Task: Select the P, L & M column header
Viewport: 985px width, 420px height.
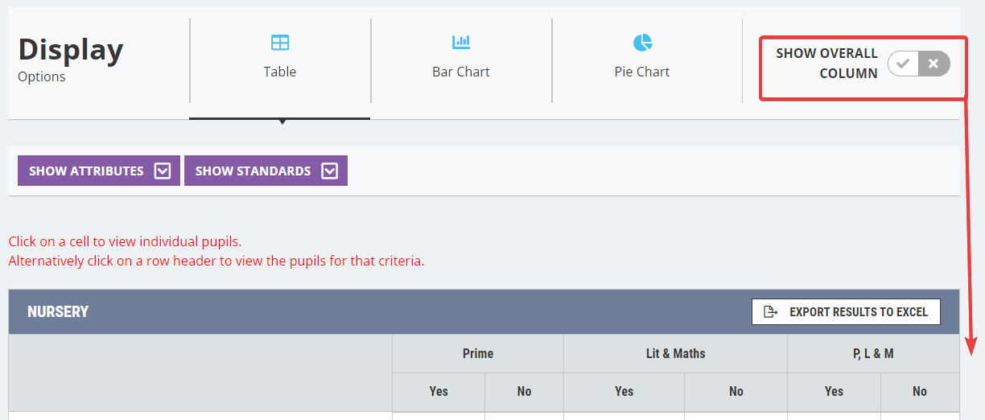Action: pos(872,354)
